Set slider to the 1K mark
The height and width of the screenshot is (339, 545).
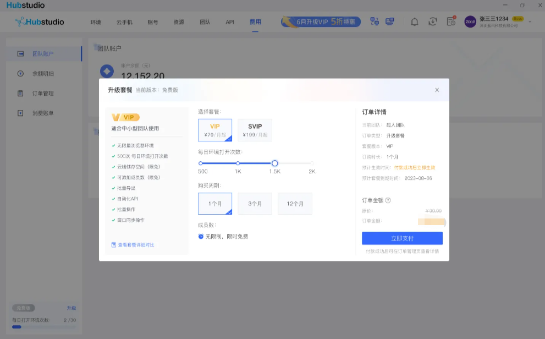[x=238, y=163]
